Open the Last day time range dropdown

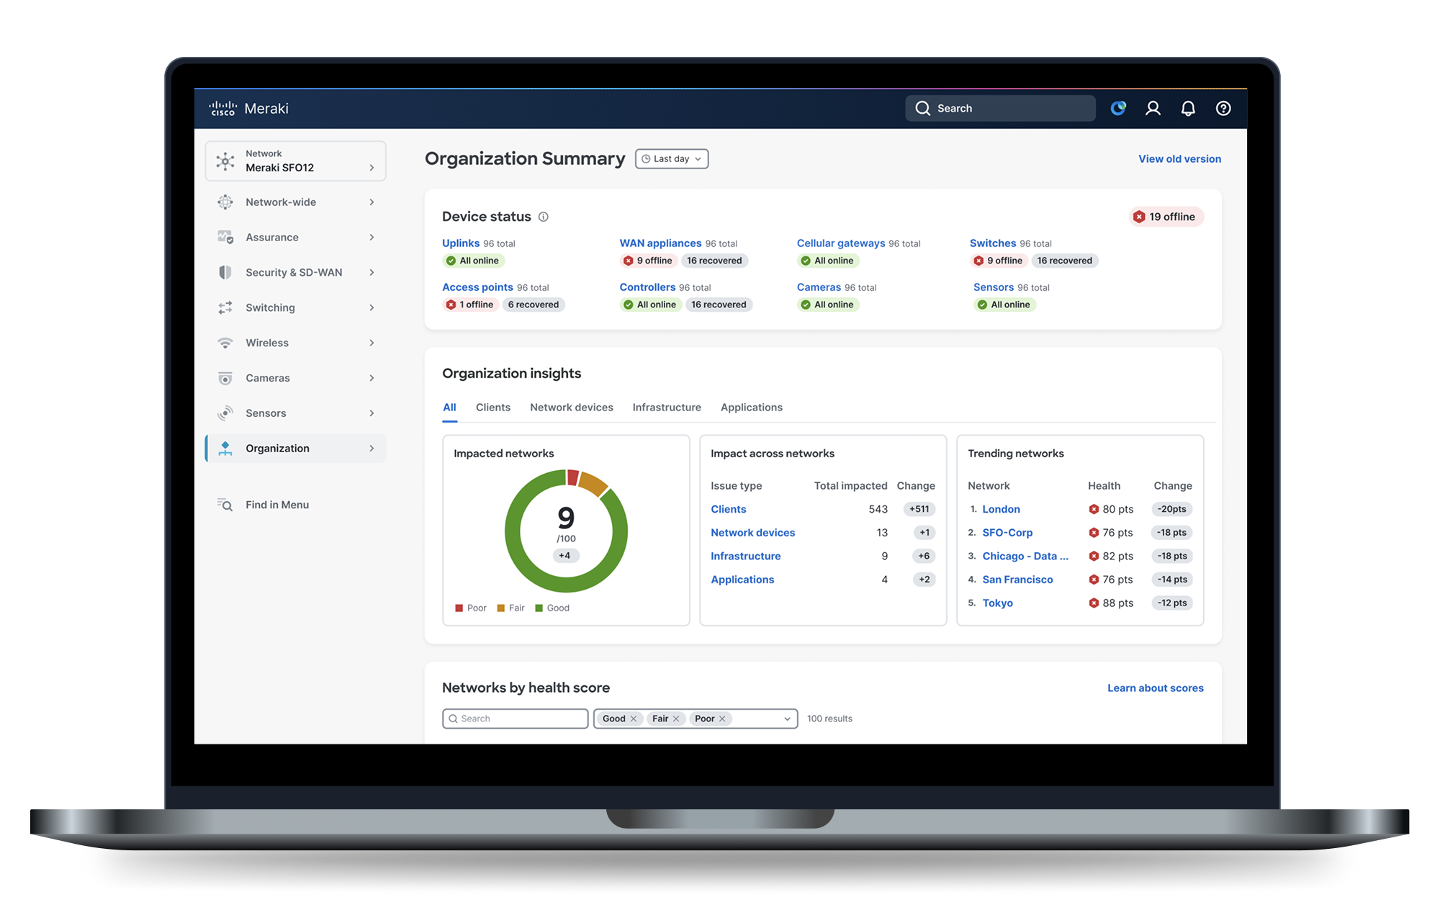tap(671, 159)
